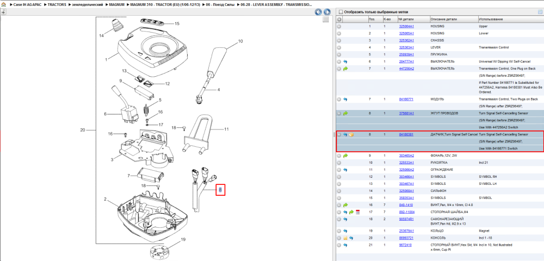Screen dimensions: 544x261
Task: Select callout number 10 on lever knob
Action: [240, 41]
